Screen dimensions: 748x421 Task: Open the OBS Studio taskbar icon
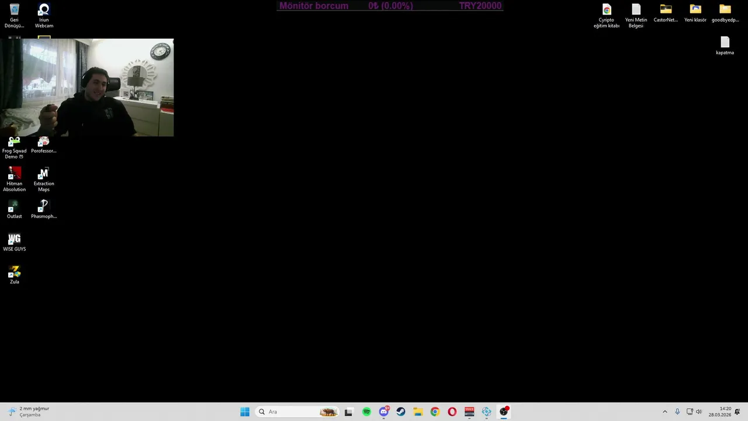(504, 412)
